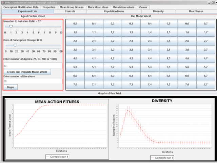Select the Controls sub-tab

click(x=70, y=11)
